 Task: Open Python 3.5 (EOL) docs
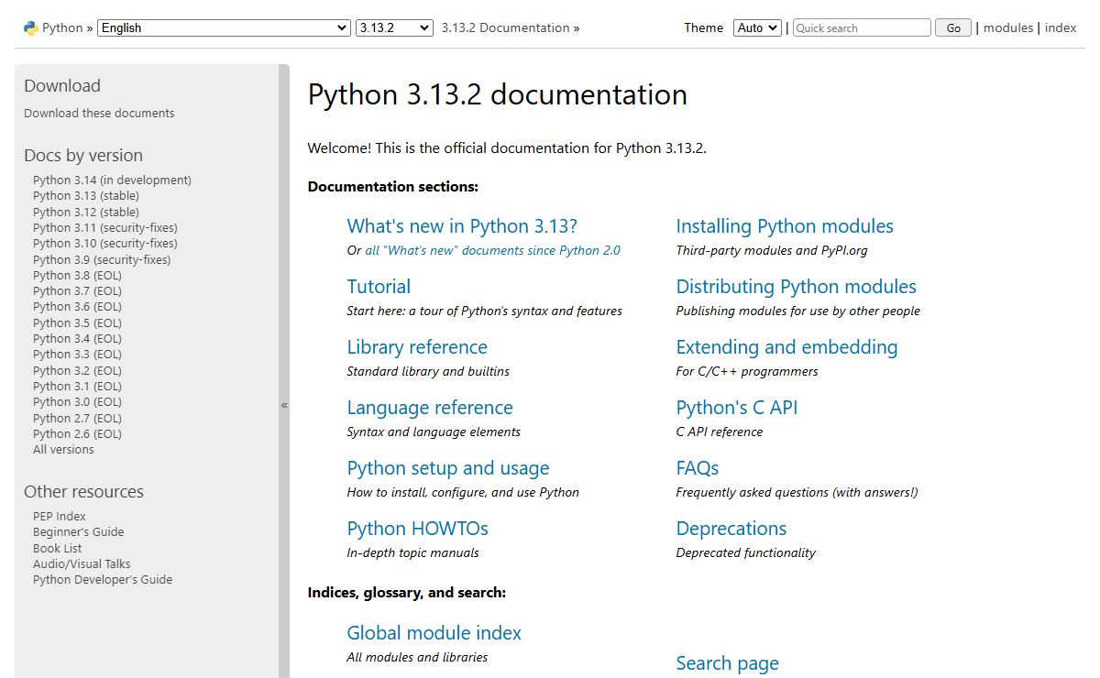[x=77, y=323]
